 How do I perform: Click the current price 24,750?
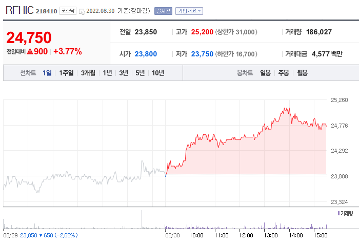click(x=29, y=37)
